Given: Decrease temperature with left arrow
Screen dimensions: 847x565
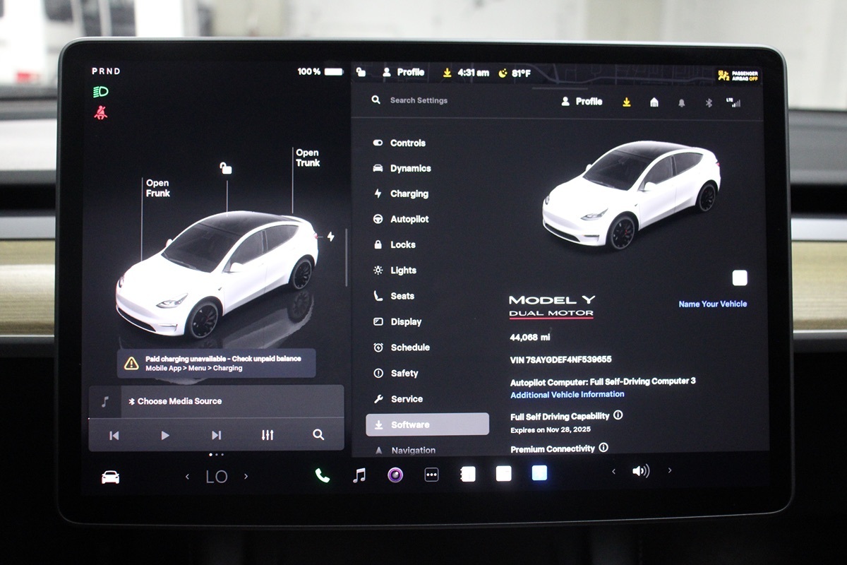Looking at the screenshot, I should pos(187,477).
